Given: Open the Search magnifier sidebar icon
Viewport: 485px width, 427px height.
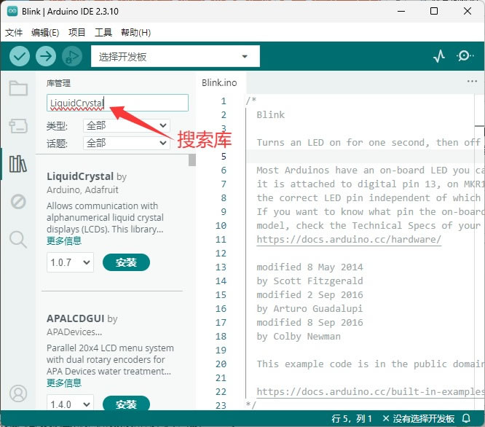Looking at the screenshot, I should click(x=18, y=240).
